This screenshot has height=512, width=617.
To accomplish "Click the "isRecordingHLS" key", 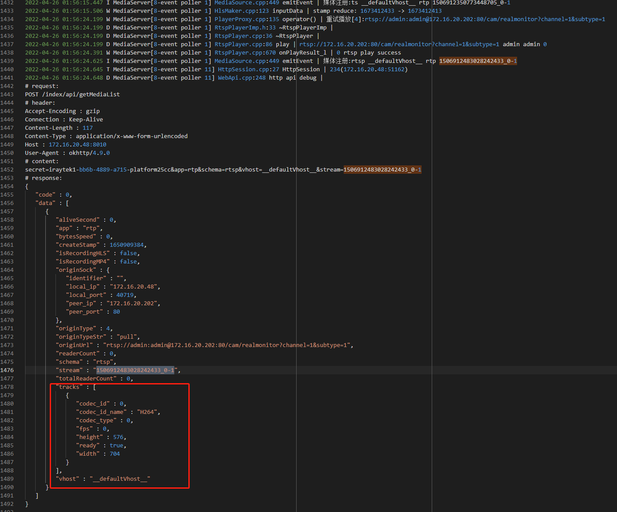I will coord(83,253).
